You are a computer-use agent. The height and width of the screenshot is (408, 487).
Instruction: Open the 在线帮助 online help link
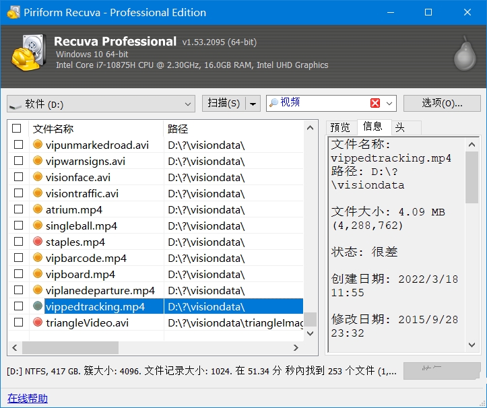[x=28, y=398]
